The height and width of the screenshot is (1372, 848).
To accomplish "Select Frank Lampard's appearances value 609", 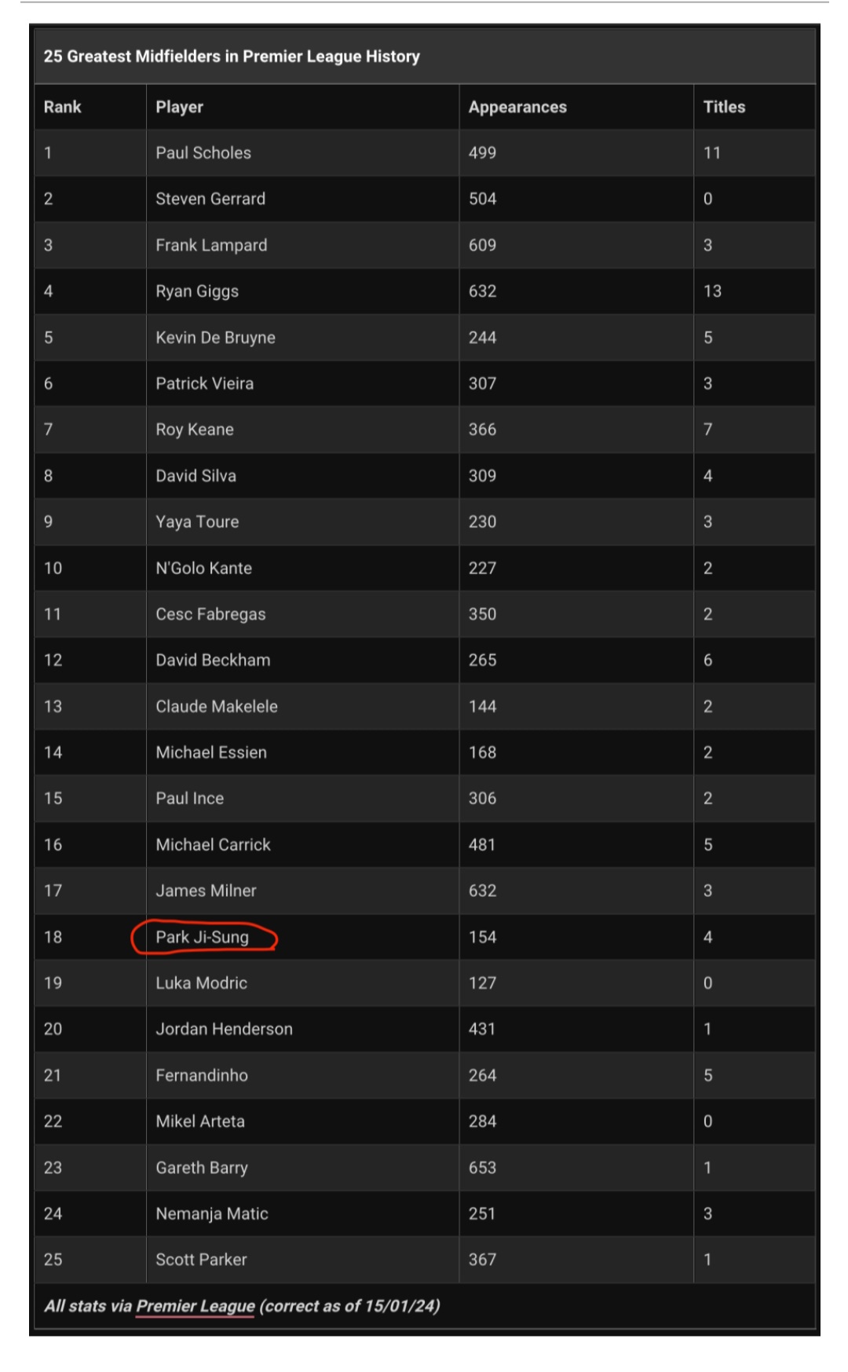I will click(482, 245).
